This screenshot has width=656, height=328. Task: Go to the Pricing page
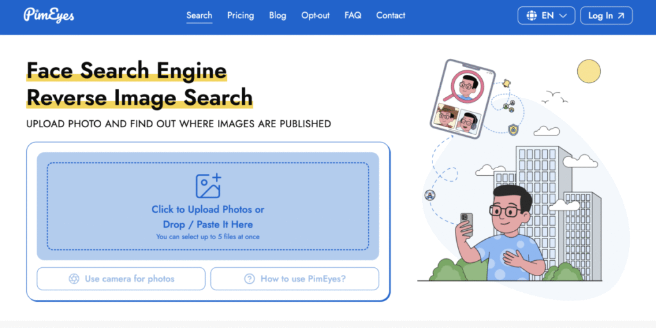coord(241,15)
